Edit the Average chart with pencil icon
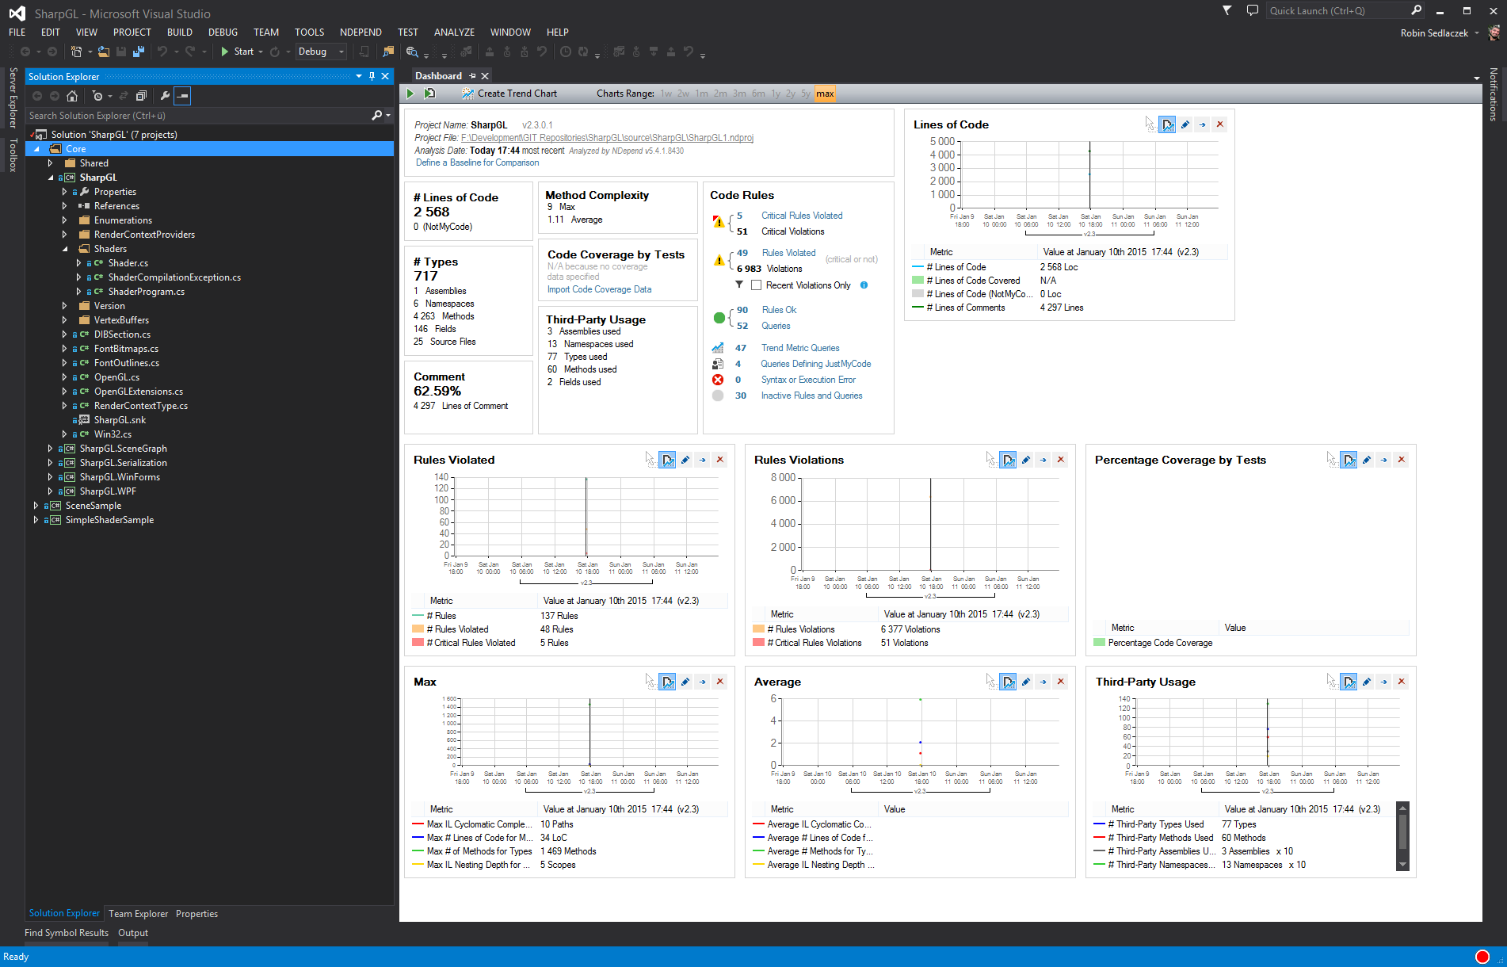The width and height of the screenshot is (1507, 967). [1025, 682]
